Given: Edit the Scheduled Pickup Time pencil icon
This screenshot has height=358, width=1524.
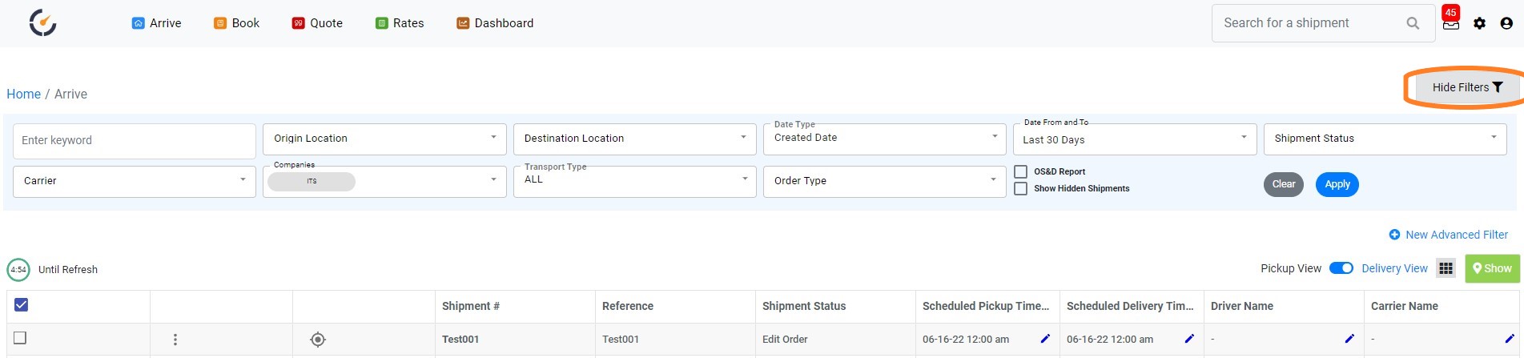Looking at the screenshot, I should coord(1045,339).
